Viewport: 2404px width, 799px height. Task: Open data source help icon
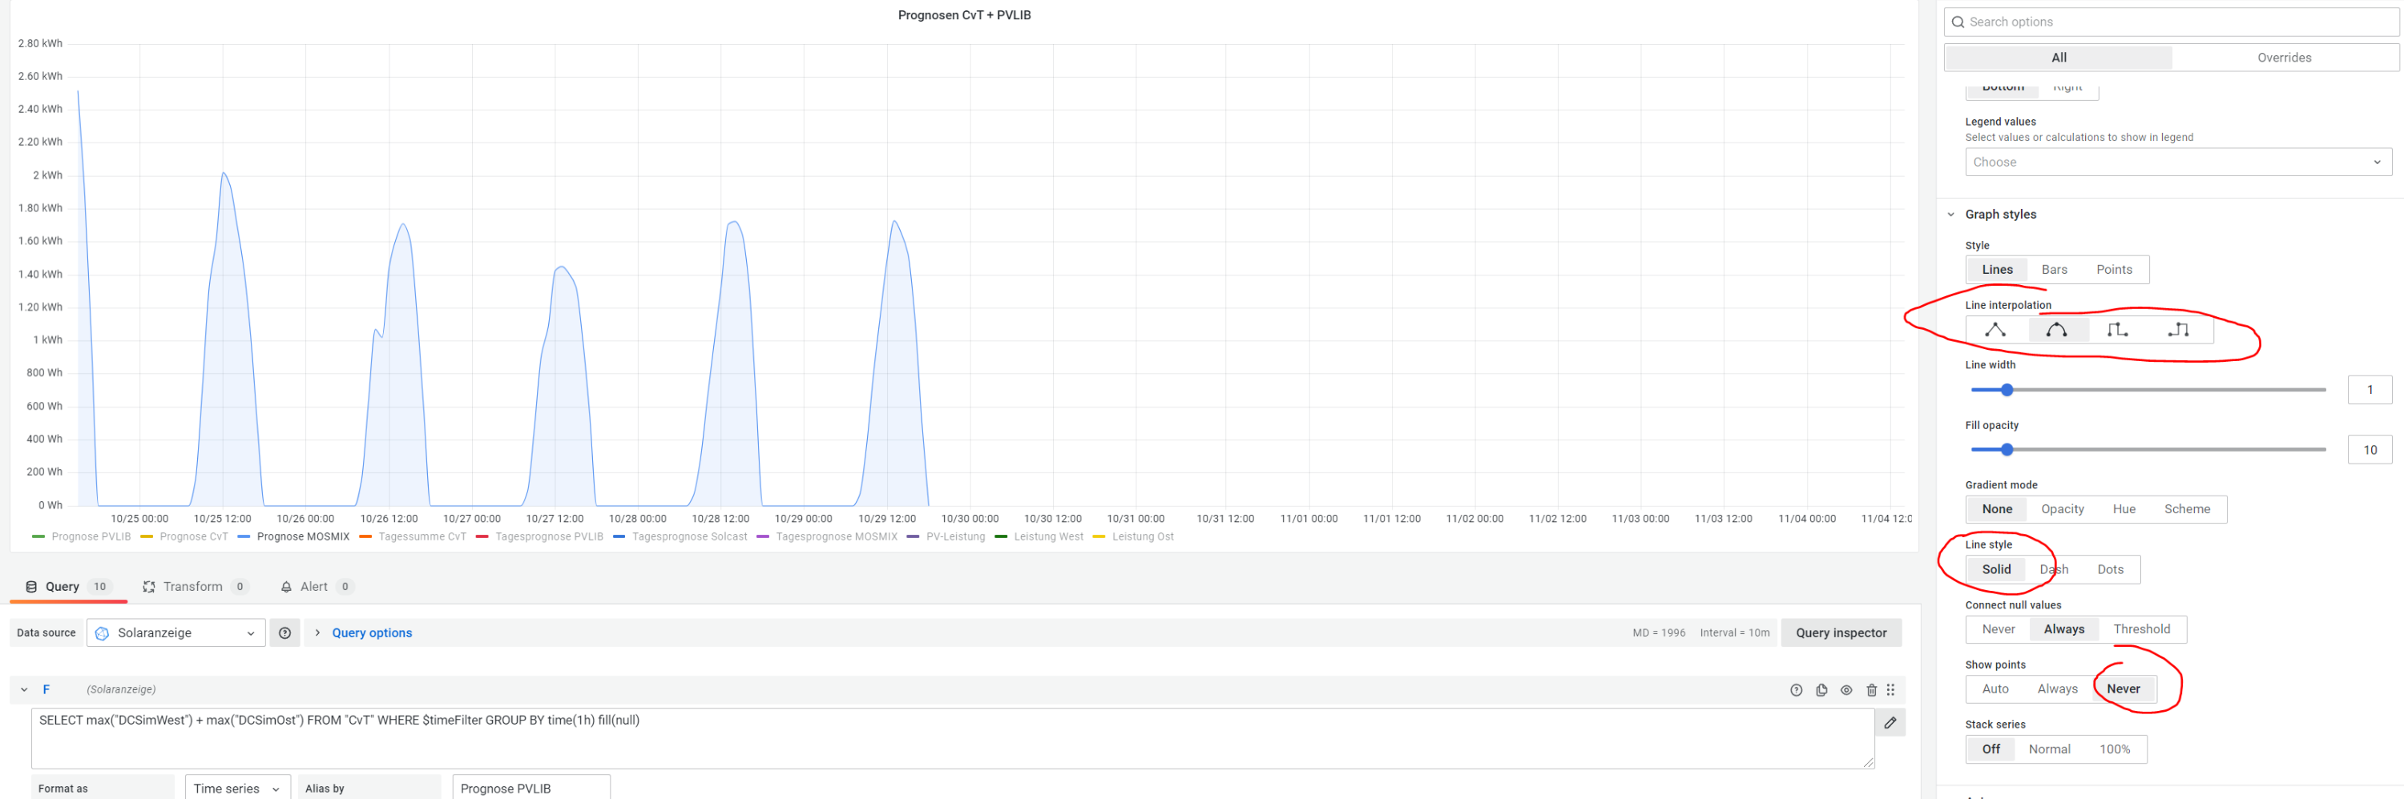[x=284, y=633]
